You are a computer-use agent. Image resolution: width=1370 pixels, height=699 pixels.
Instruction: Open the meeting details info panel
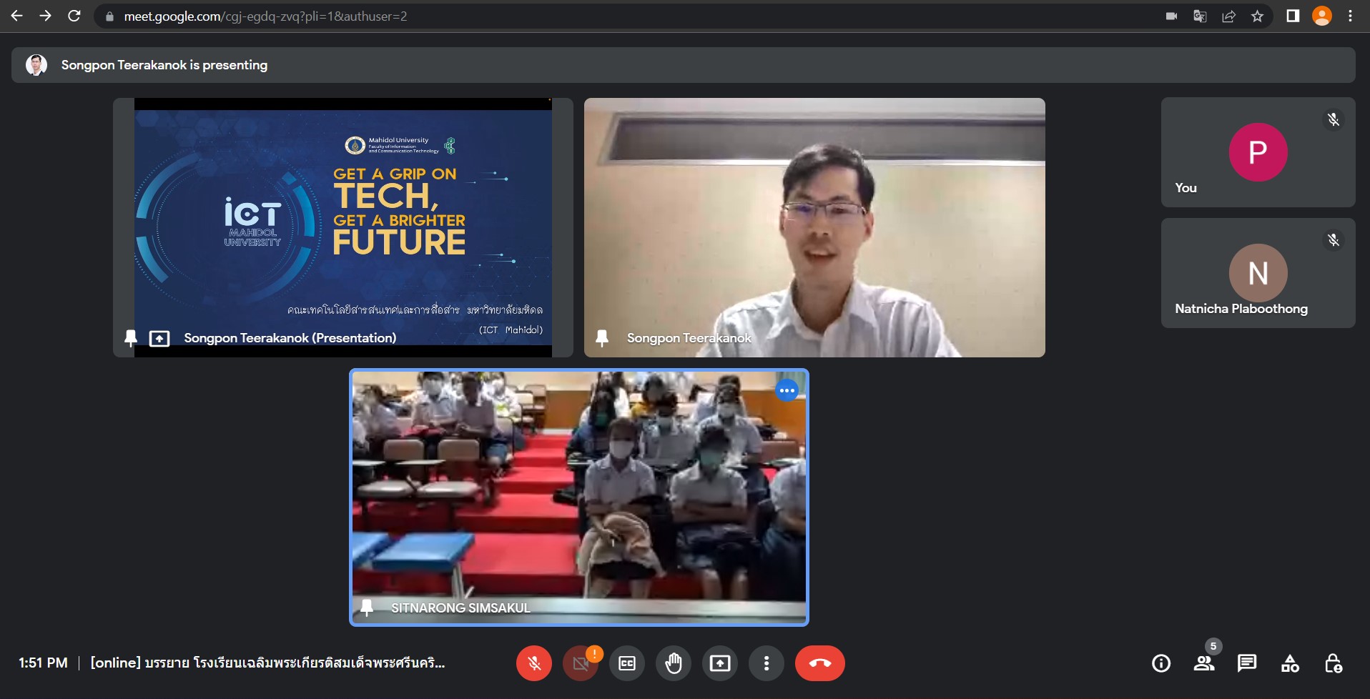(x=1161, y=663)
